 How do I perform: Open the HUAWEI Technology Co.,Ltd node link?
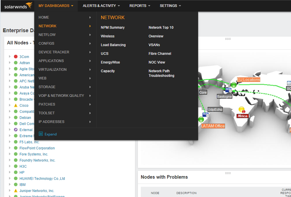(42, 178)
